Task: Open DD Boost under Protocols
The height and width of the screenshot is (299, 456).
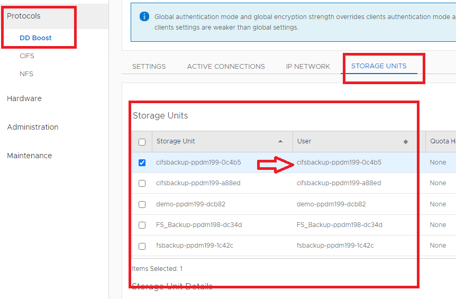Action: click(35, 38)
